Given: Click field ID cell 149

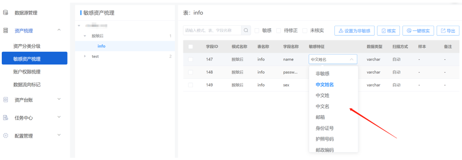Looking at the screenshot, I should point(209,85).
